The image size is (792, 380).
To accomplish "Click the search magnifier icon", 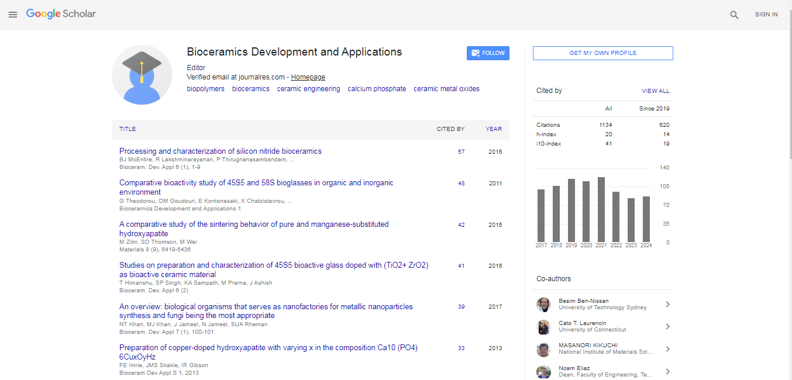I will (x=734, y=15).
